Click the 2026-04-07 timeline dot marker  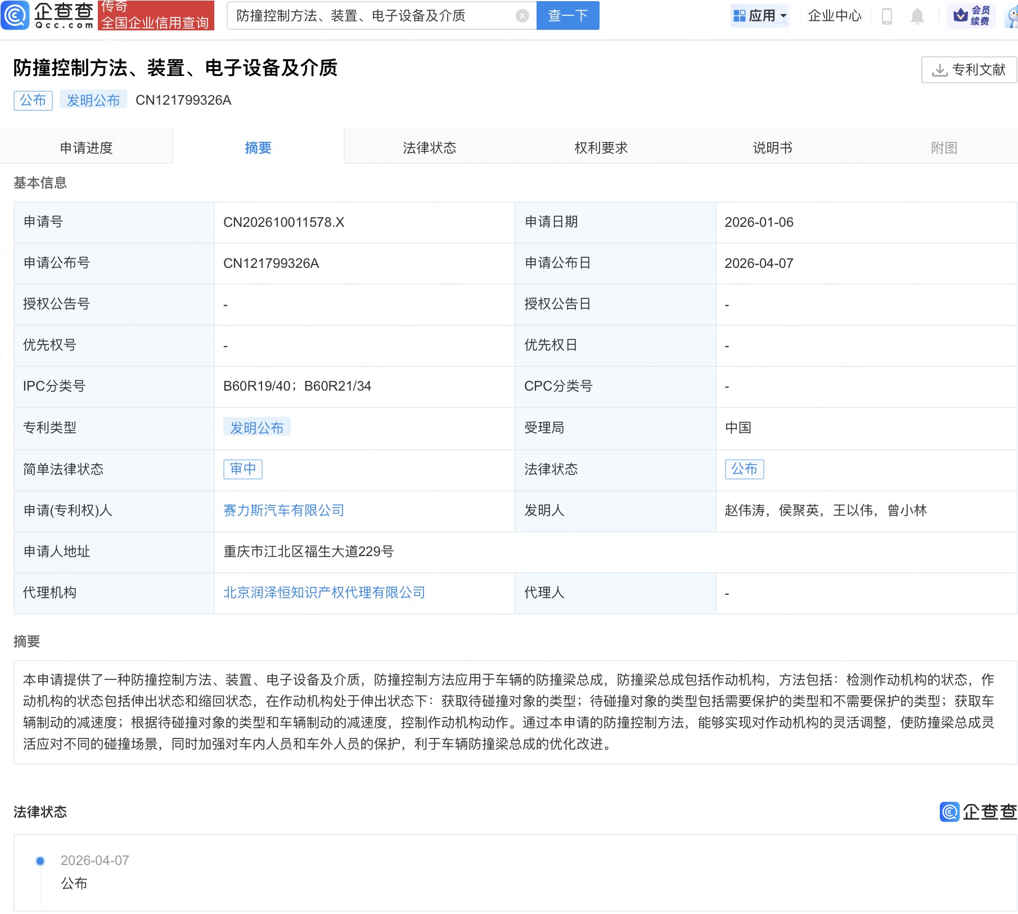(x=39, y=860)
